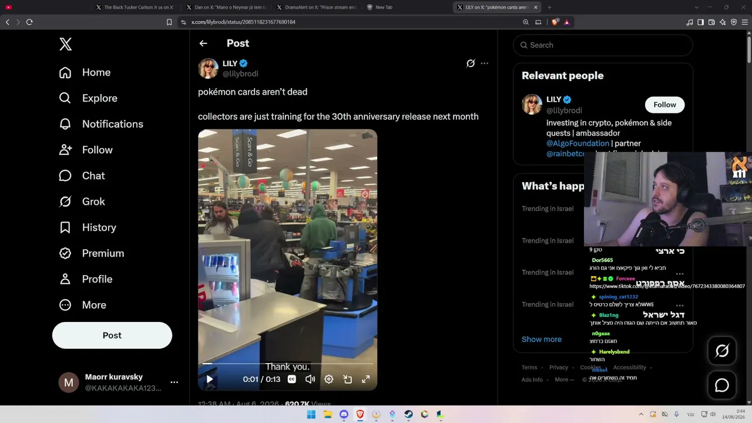752x423 pixels.
Task: Expand the More menu in the sidebar
Action: pyautogui.click(x=82, y=305)
